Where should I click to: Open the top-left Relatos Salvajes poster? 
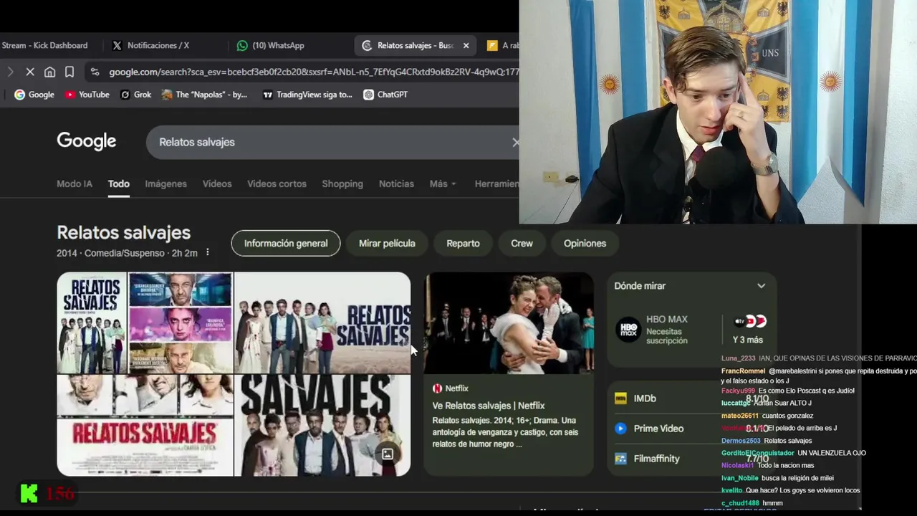(92, 322)
